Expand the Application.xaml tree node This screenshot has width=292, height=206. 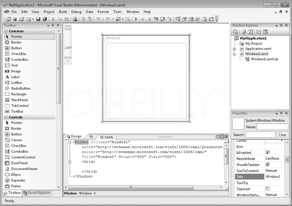pos(234,49)
